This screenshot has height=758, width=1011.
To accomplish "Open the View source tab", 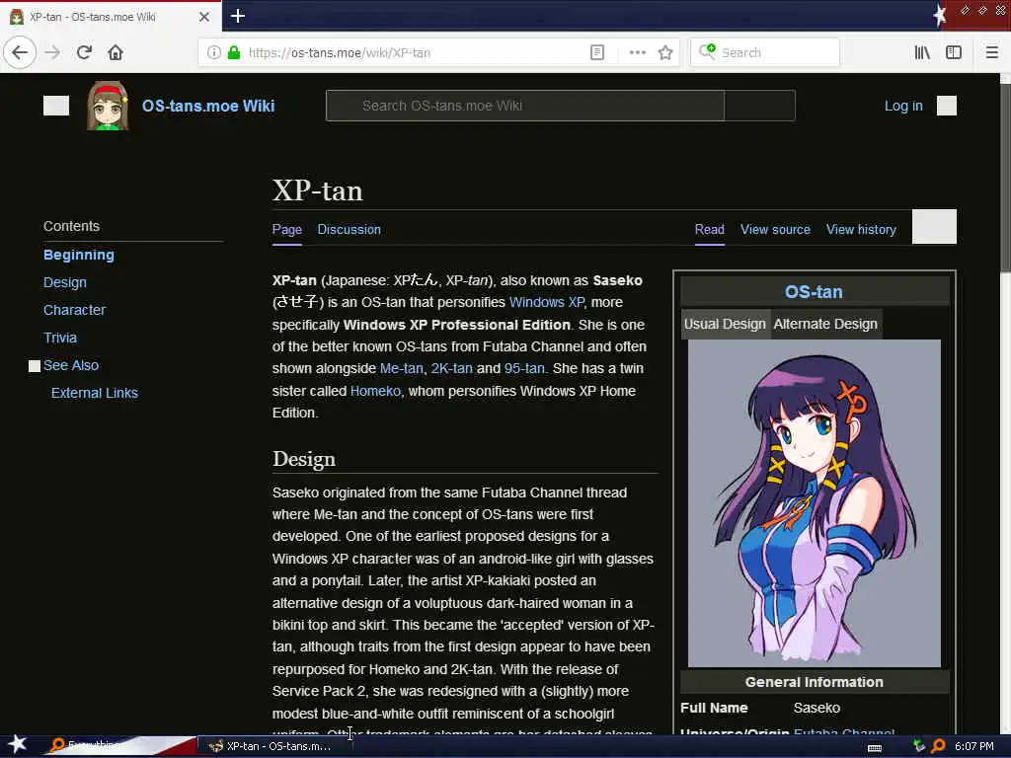I will coord(775,229).
